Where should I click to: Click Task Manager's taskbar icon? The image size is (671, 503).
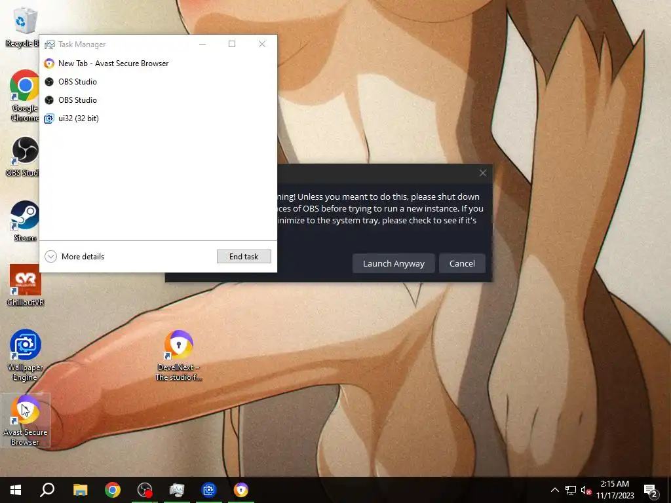tap(177, 490)
